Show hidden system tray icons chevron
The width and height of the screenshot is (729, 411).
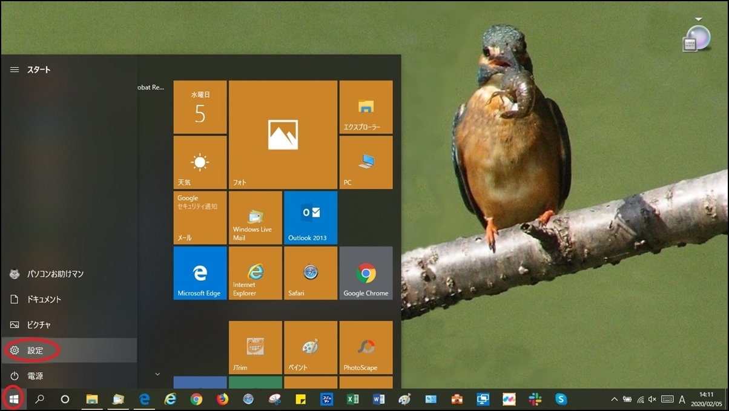(615, 399)
